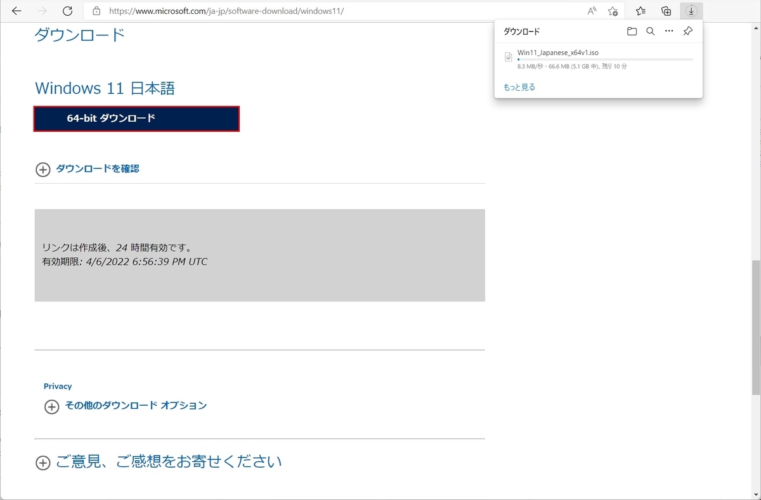
Task: Open the downloads folder icon
Action: [632, 31]
